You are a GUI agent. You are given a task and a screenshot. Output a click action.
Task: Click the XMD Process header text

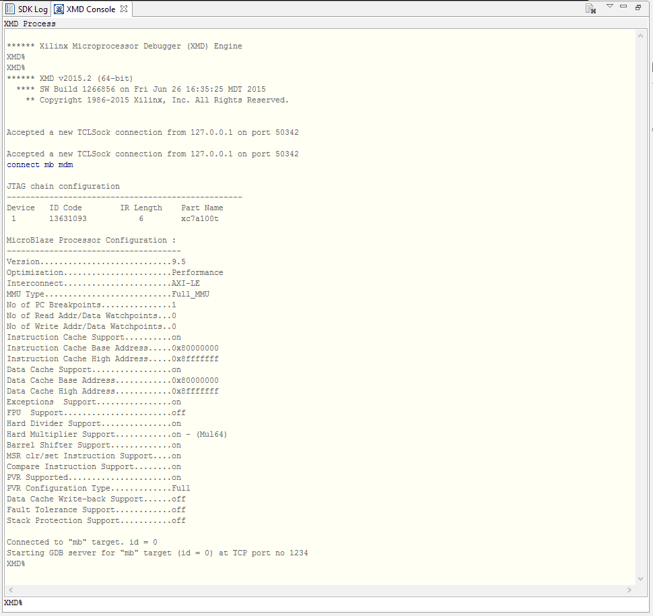point(27,23)
